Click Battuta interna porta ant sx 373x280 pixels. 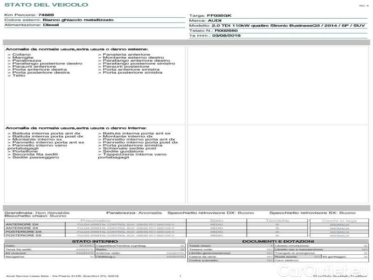[x=134, y=133]
